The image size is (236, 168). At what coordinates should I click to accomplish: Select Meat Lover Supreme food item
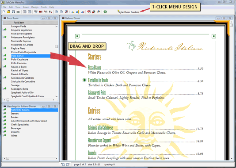[x=22, y=34]
